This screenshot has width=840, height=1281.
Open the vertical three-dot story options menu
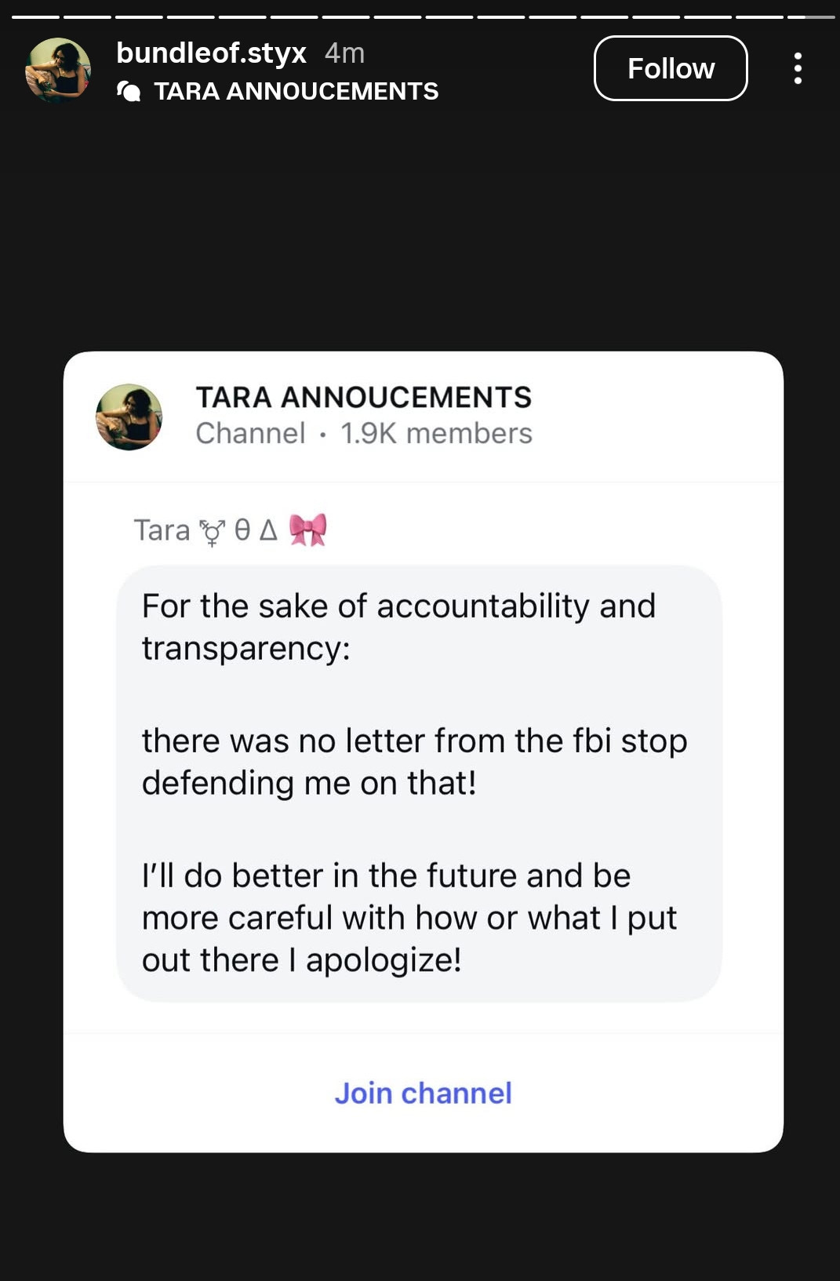798,68
